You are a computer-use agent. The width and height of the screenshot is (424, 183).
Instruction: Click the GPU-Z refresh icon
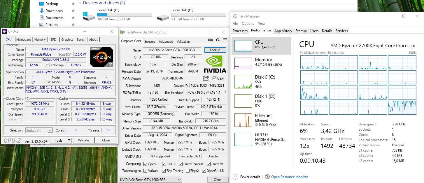tap(218, 40)
